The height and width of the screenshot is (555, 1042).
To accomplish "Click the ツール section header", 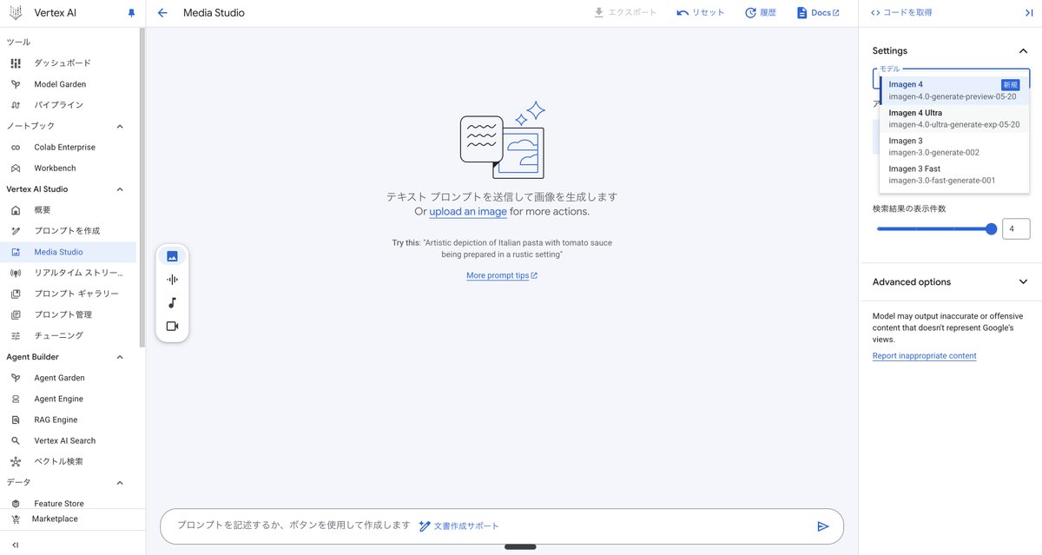I will point(18,43).
